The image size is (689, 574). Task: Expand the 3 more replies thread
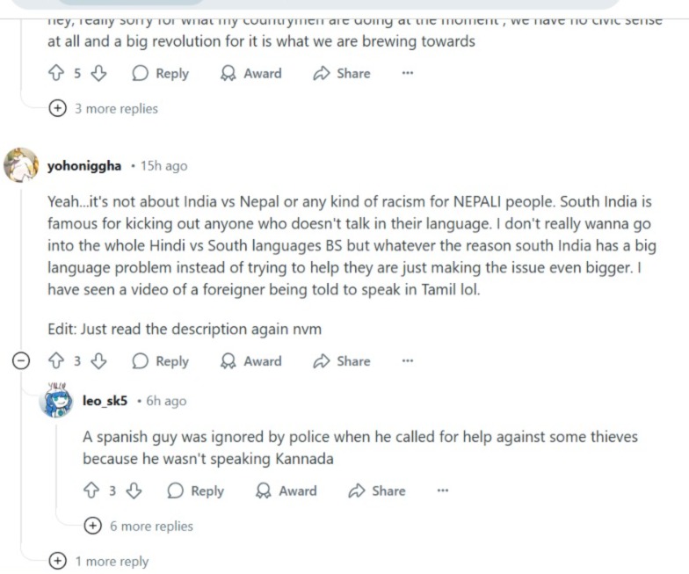(57, 109)
